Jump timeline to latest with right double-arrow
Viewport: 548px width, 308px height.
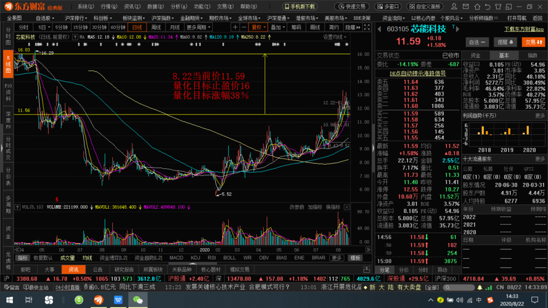pyautogui.click(x=368, y=249)
